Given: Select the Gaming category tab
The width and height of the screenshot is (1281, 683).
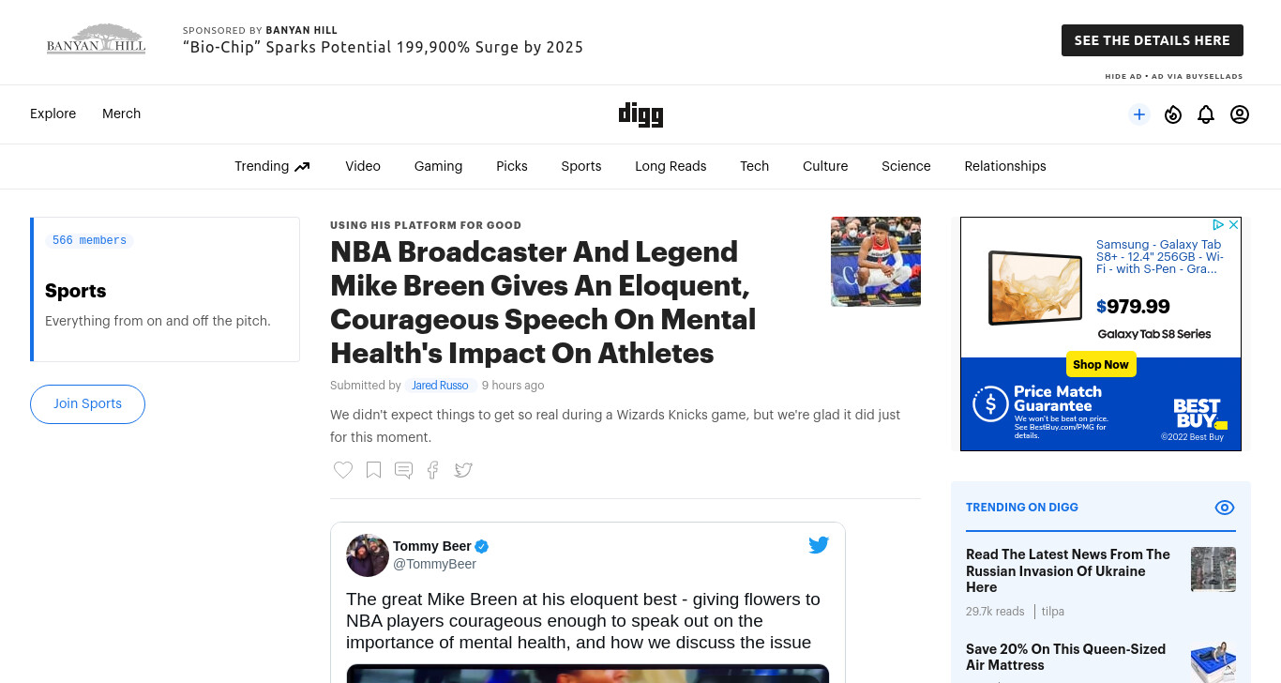Looking at the screenshot, I should click(438, 166).
